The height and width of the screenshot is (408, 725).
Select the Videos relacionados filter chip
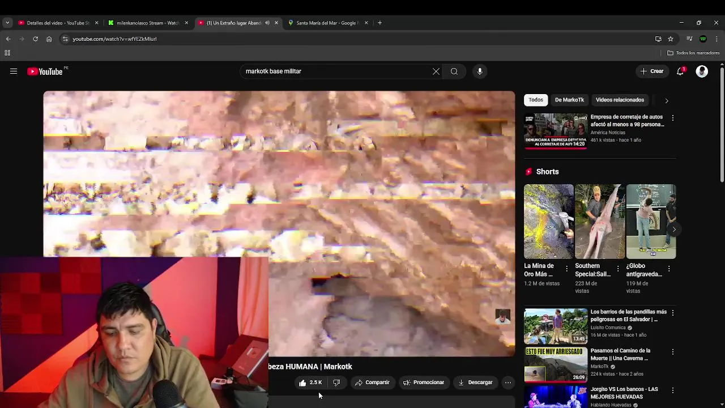pyautogui.click(x=620, y=100)
